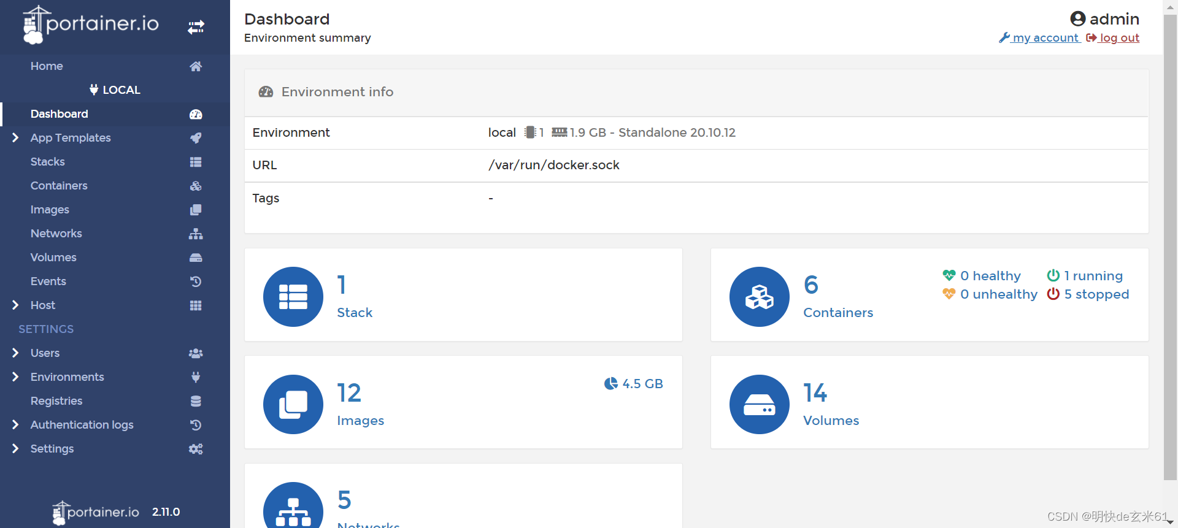1178x528 pixels.
Task: Click the page vertical scrollbar
Action: pyautogui.click(x=1170, y=247)
